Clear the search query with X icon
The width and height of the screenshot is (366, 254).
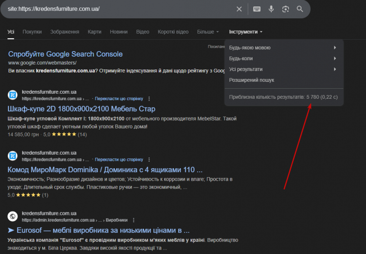(x=239, y=9)
